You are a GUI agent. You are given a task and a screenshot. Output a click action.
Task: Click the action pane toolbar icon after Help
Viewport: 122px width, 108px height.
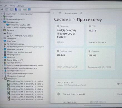(20, 9)
